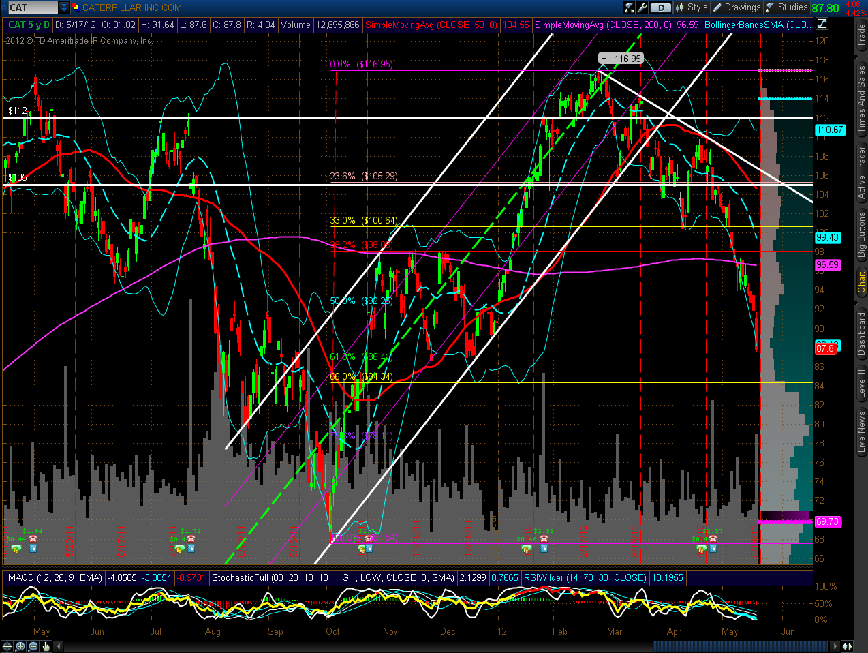Viewport: 868px width, 653px height.
Task: Open the Drawings menu
Action: [x=737, y=7]
